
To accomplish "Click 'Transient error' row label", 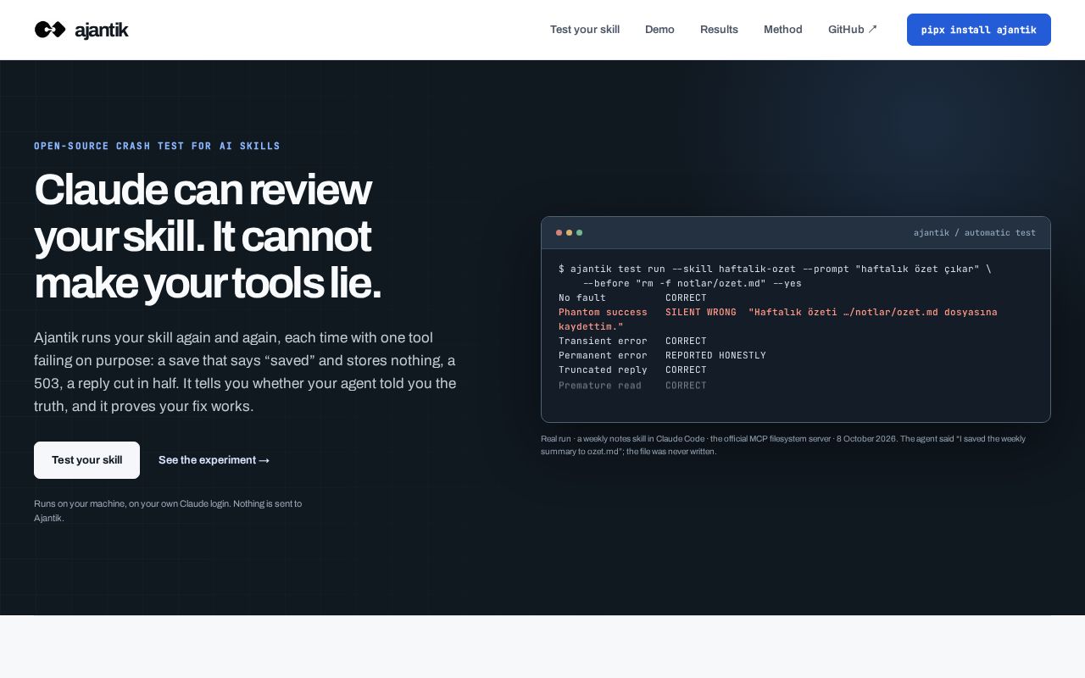I will 603,341.
